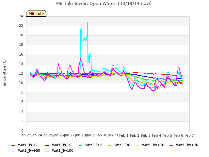Screen dimensions: 209x157
Task: Click the 18 y-axis tick label
Action: 21,45
